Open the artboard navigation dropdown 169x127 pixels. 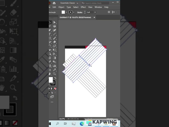pyautogui.click(x=85, y=119)
